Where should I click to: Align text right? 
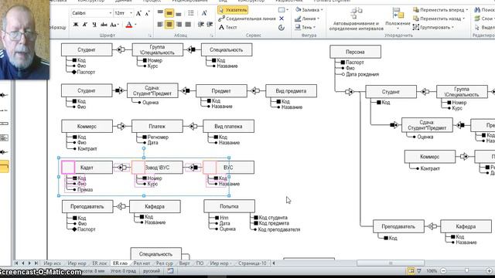point(179,24)
